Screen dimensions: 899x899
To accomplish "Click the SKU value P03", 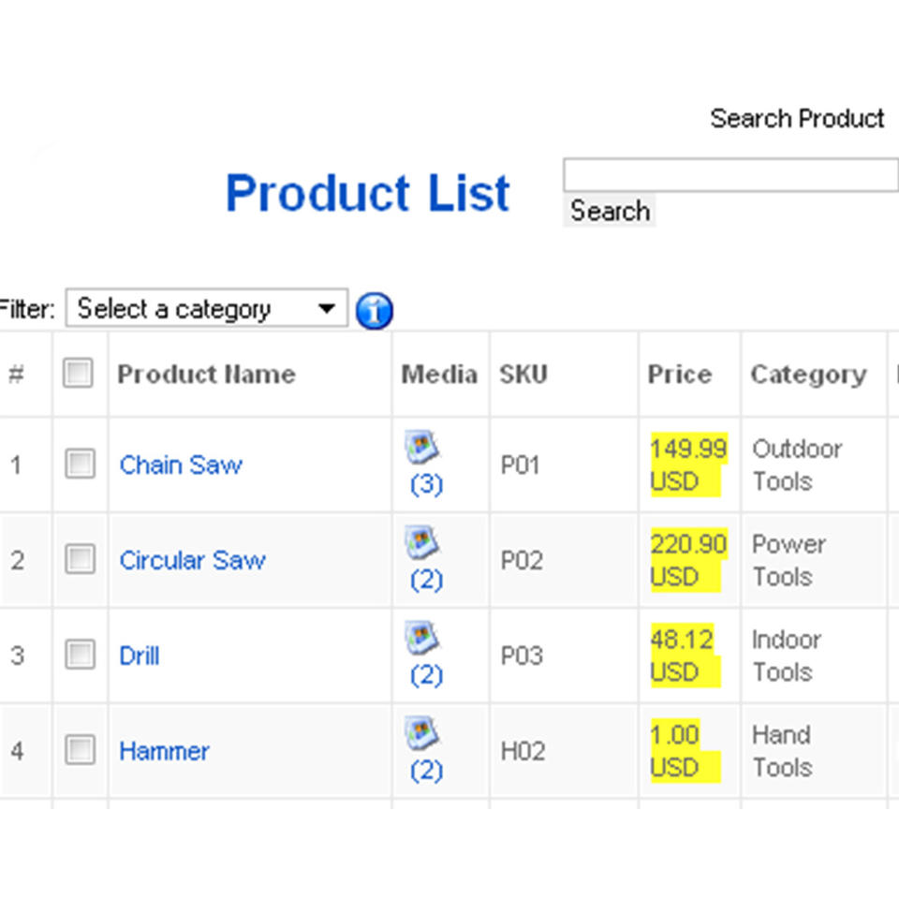I will (x=522, y=656).
